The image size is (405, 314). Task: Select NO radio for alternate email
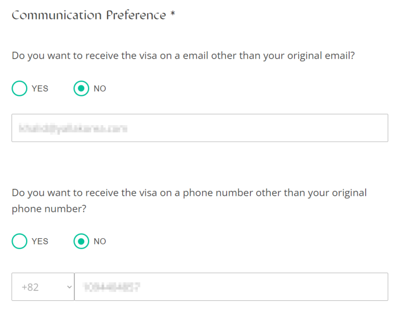click(81, 88)
